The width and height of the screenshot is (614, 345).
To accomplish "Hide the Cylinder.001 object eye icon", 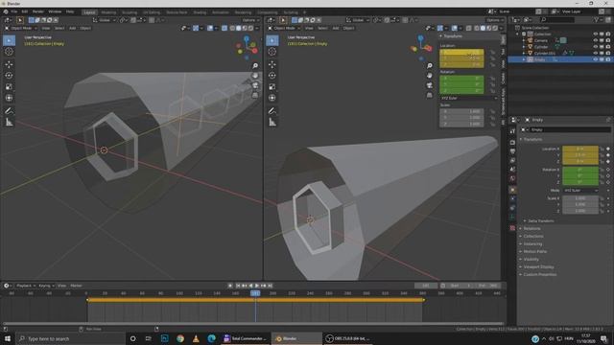I will 596,53.
